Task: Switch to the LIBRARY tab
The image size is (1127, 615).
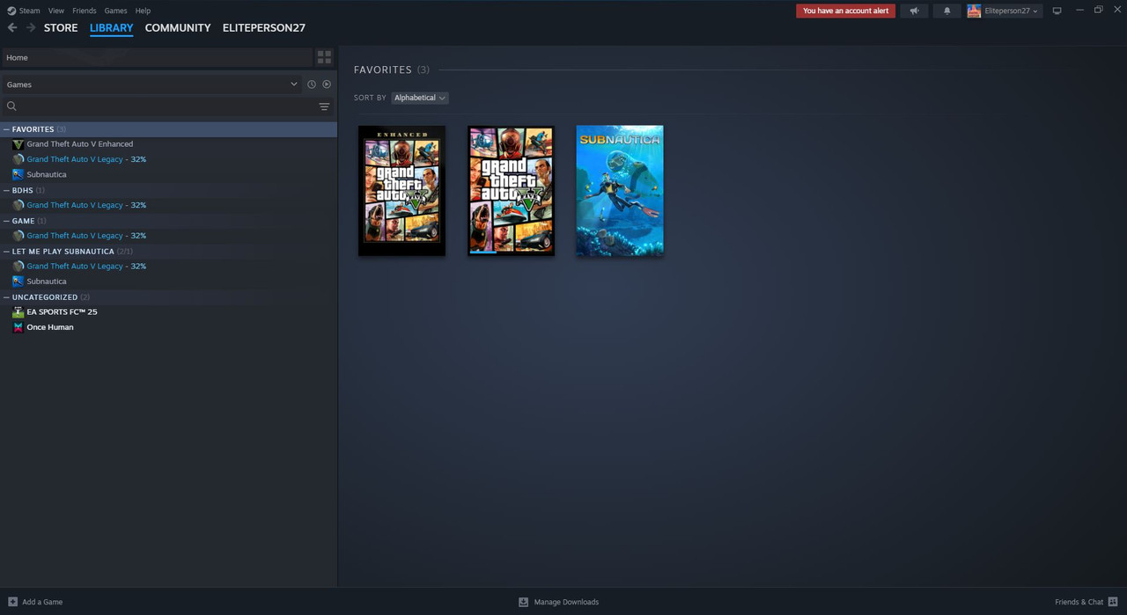Action: point(111,28)
